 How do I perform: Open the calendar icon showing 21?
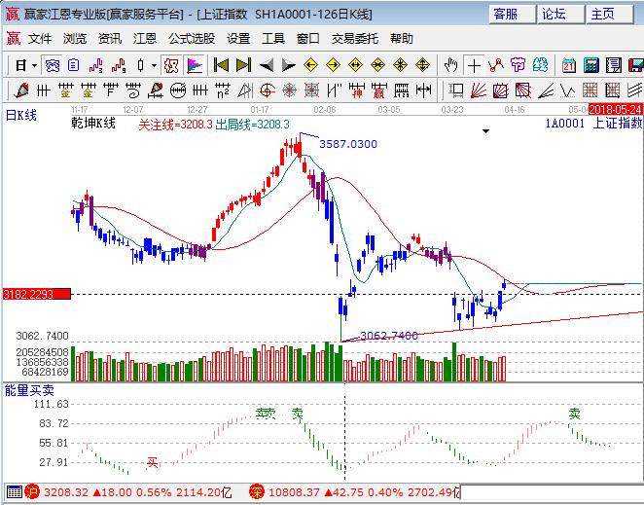(569, 65)
